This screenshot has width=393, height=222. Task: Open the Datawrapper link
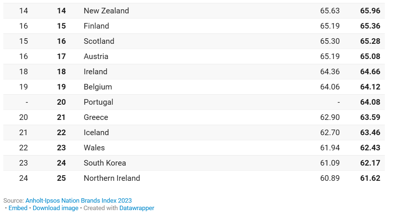[137, 208]
